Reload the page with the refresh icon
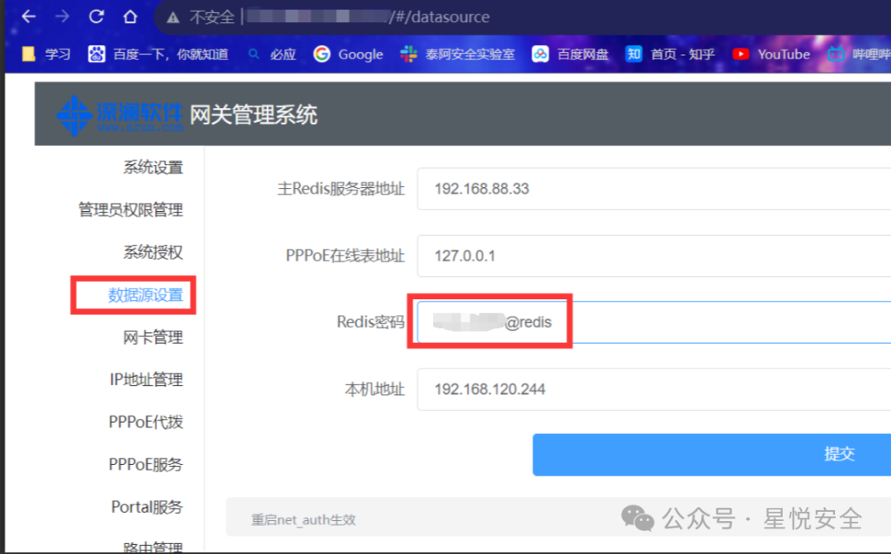This screenshot has height=554, width=891. pos(96,16)
